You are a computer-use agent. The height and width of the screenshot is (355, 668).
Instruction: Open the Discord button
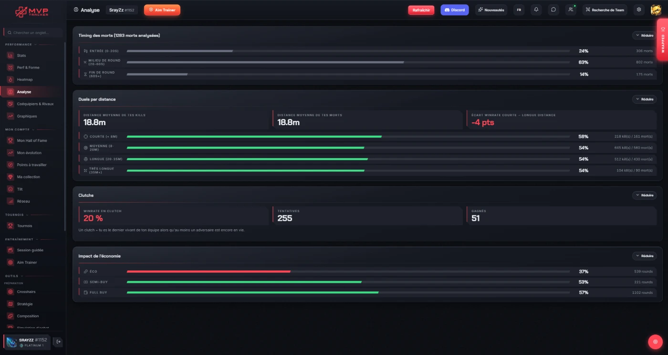coord(455,10)
